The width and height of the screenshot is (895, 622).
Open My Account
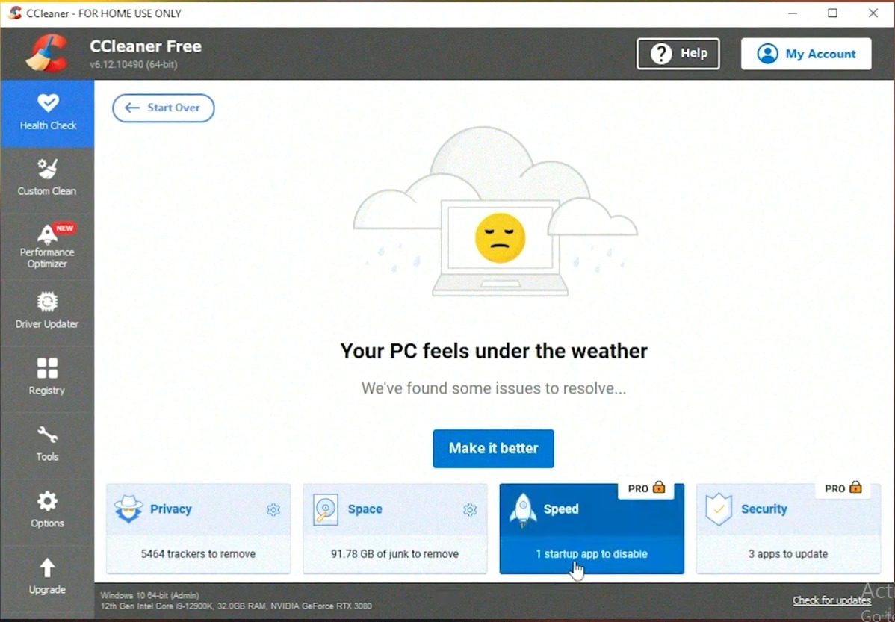coord(806,54)
